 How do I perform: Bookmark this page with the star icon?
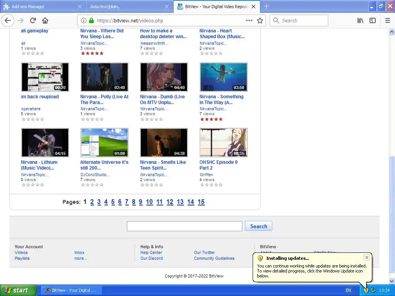(260, 21)
